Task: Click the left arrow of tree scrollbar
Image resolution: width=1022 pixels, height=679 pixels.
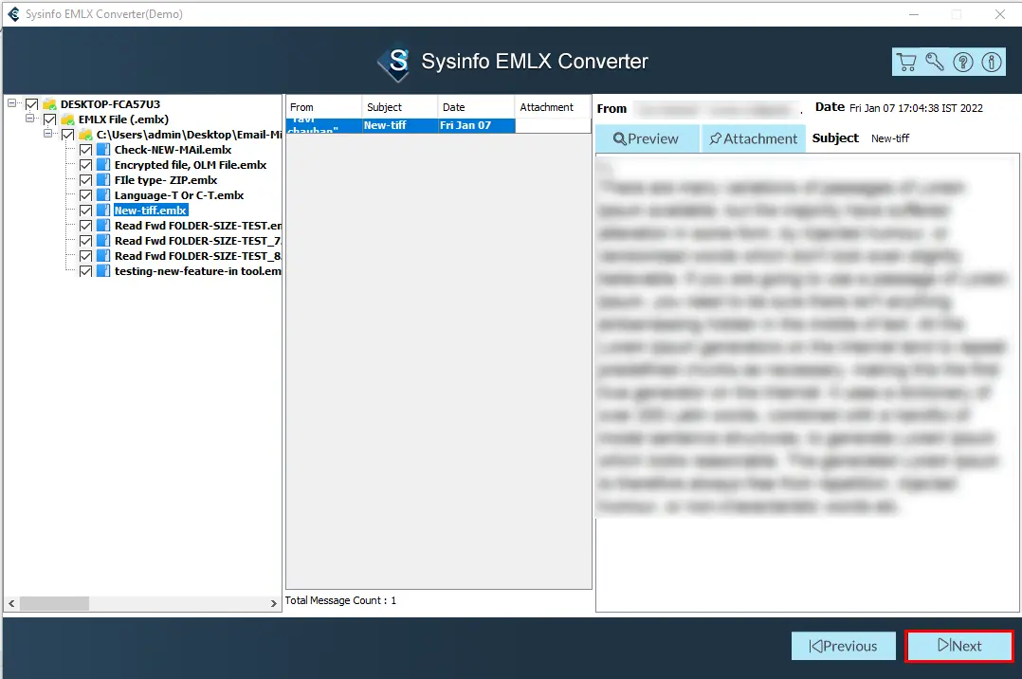Action: point(11,603)
